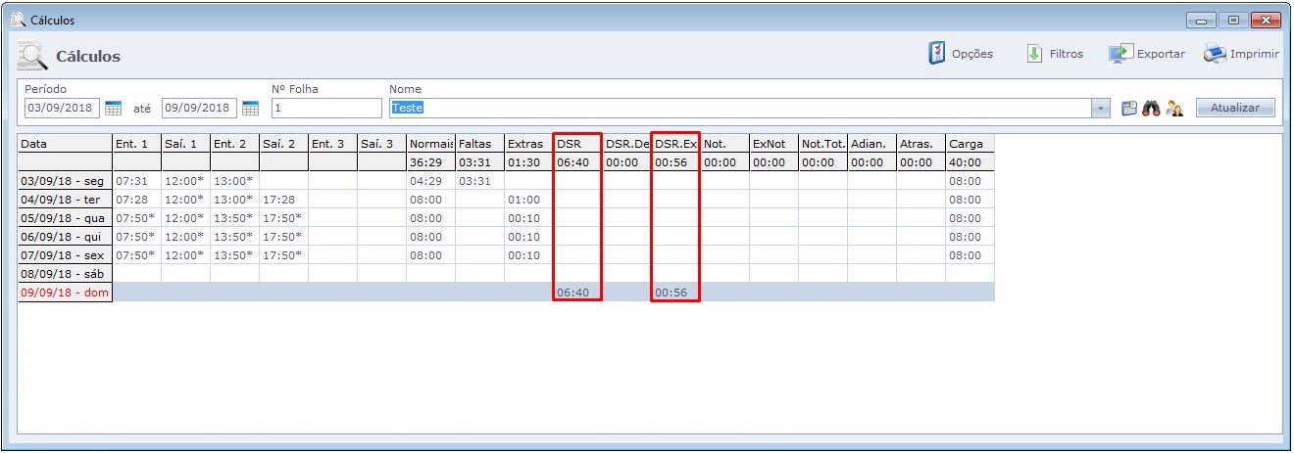Click the Extras column header
This screenshot has width=1294, height=453.
[528, 144]
